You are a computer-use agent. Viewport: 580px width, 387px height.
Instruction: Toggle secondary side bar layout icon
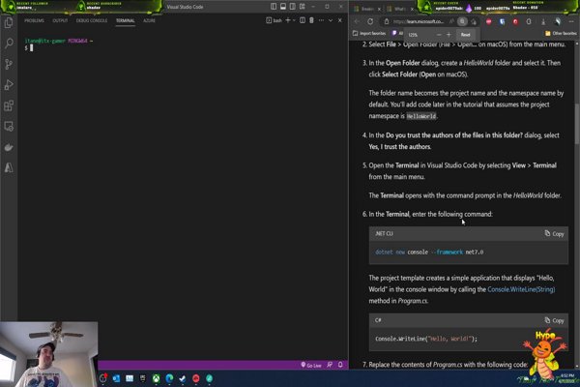click(293, 7)
